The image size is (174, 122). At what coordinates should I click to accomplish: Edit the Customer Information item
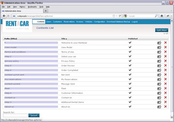tap(159, 93)
